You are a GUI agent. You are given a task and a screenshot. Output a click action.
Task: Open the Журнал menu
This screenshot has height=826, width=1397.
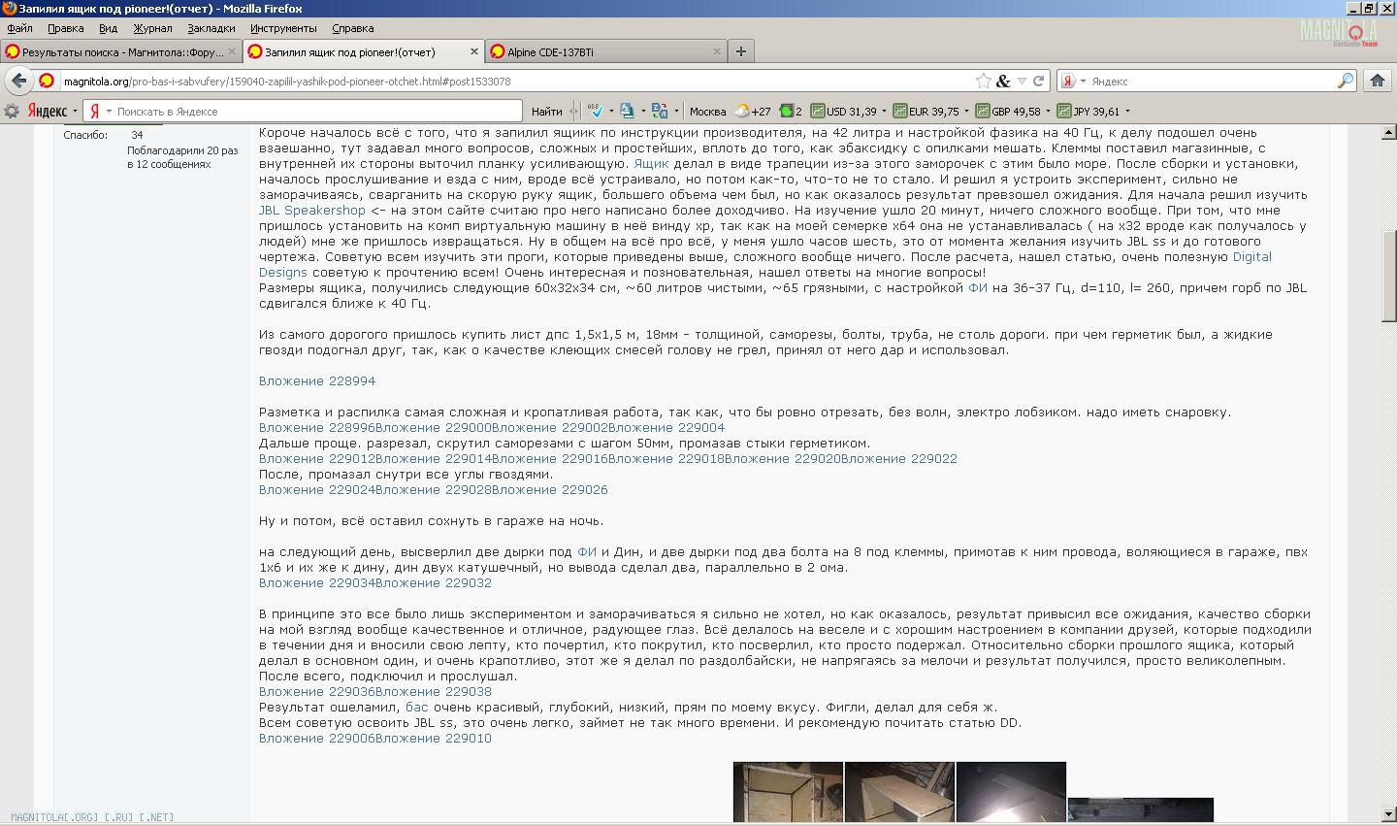152,28
